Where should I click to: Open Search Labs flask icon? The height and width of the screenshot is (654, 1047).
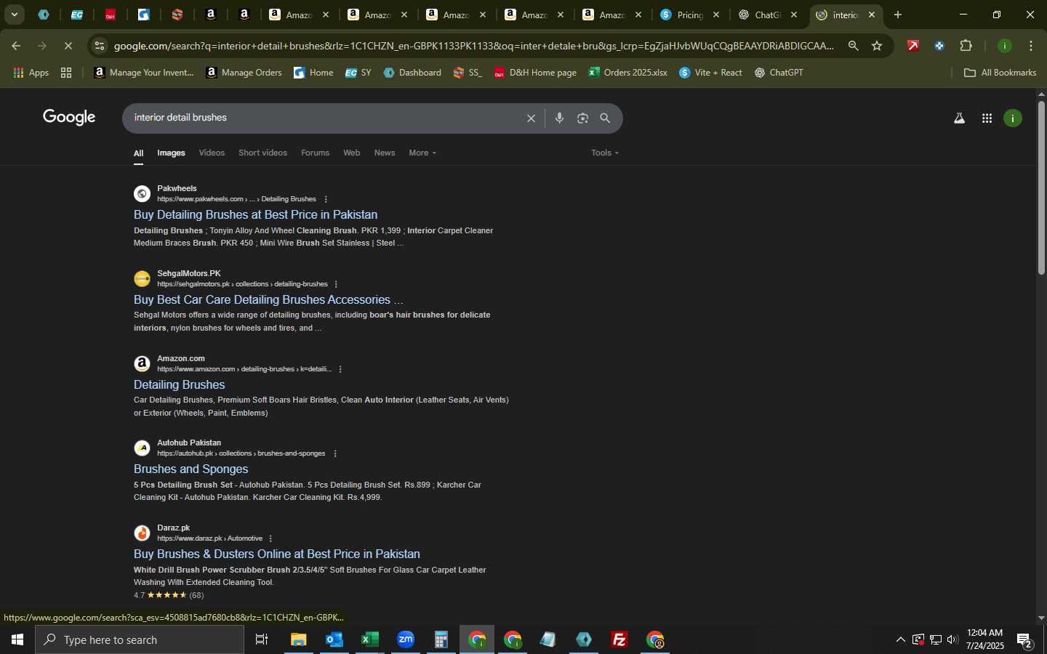(x=959, y=118)
